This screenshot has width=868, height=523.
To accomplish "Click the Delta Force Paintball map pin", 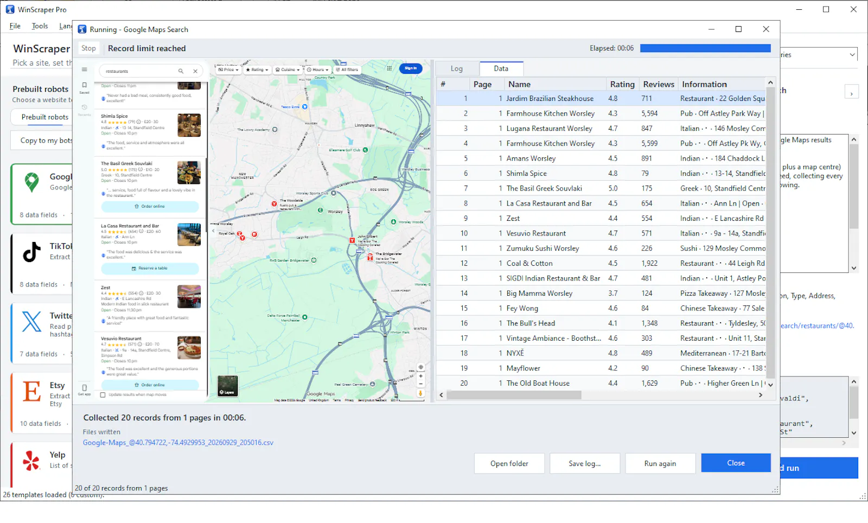I will point(305,317).
